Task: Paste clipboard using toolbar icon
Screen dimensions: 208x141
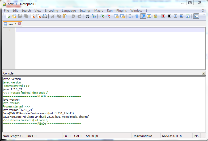Action: pyautogui.click(x=65, y=16)
